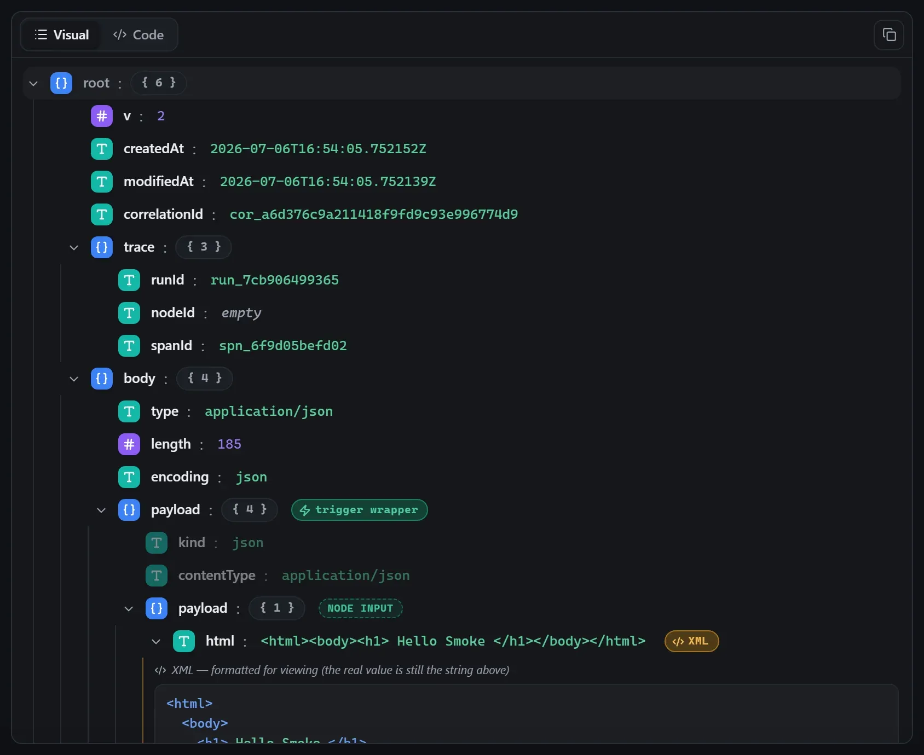Click the { 1 } count badge
Screen dimensions: 924x755
click(x=277, y=608)
